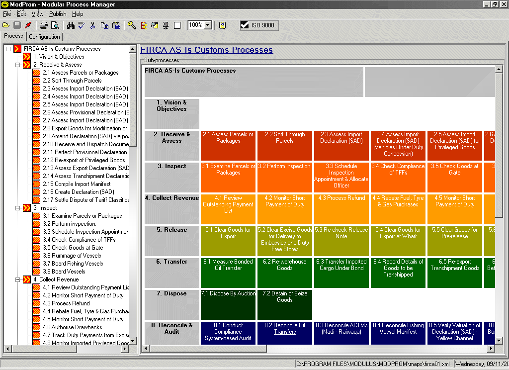Click the Open folder toolbar icon

tap(6, 25)
